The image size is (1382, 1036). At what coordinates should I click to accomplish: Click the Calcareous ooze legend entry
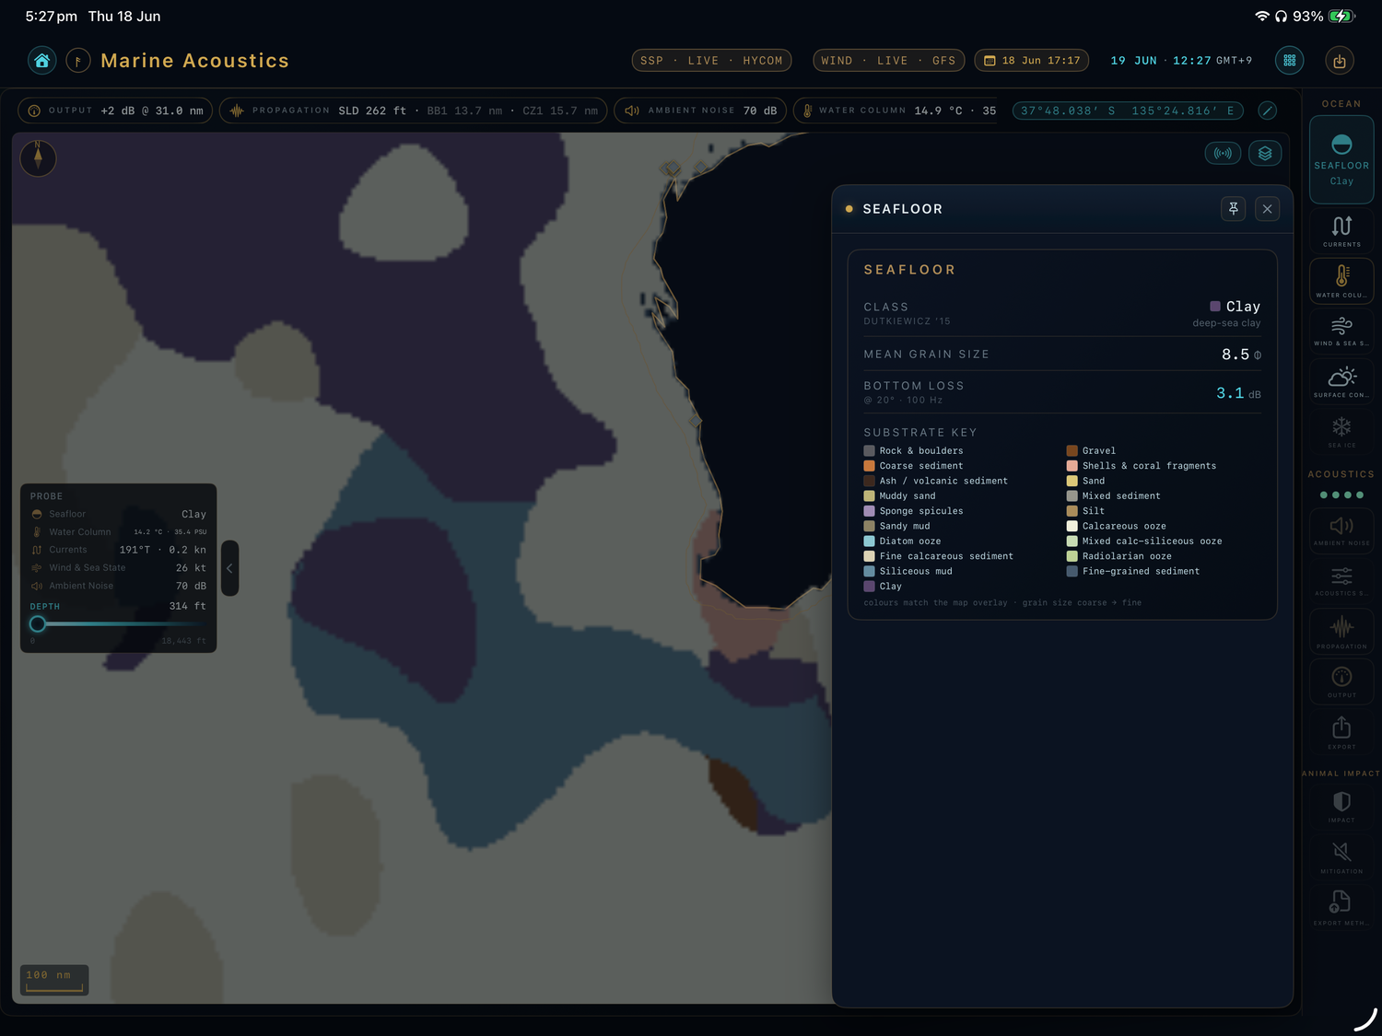pos(1117,526)
